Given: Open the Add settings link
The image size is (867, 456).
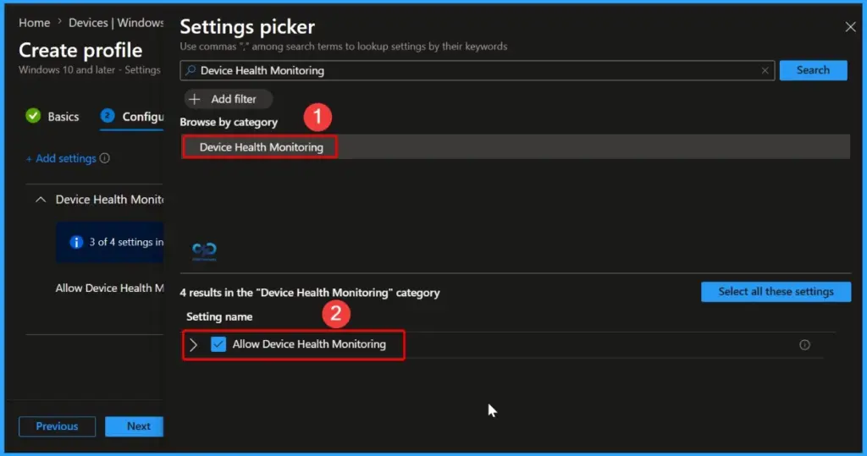Looking at the screenshot, I should 61,159.
